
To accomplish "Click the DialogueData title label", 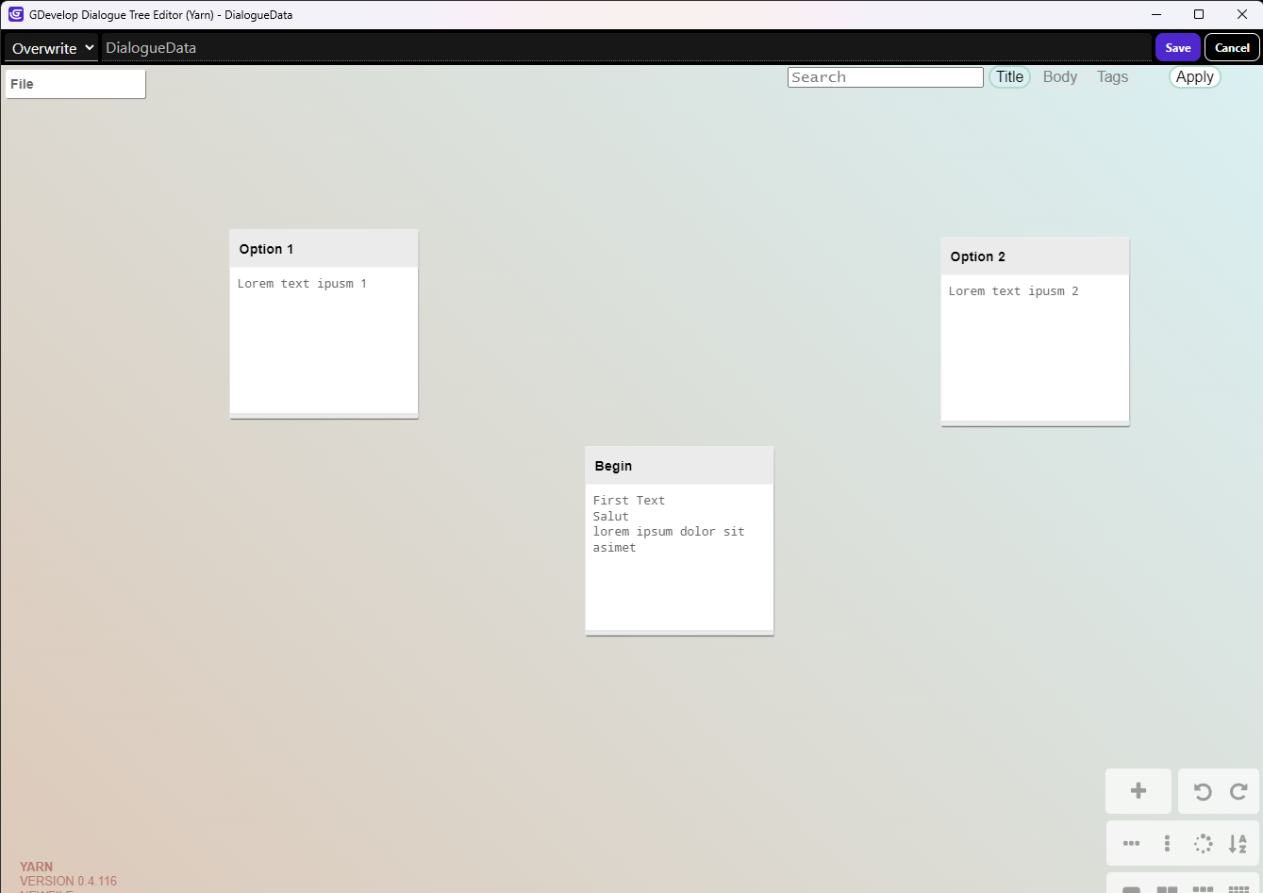I will tap(151, 47).
